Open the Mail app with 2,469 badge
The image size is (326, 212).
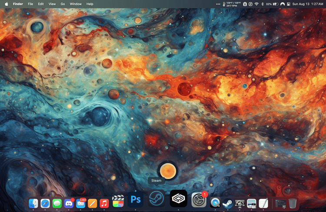coord(81,203)
